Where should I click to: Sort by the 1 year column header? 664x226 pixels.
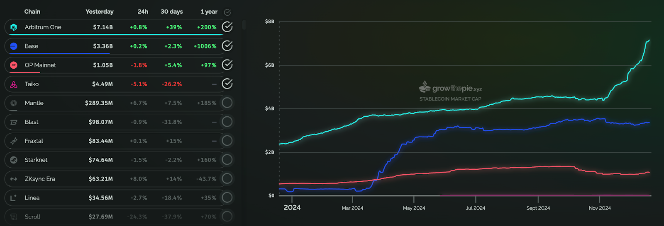point(209,12)
